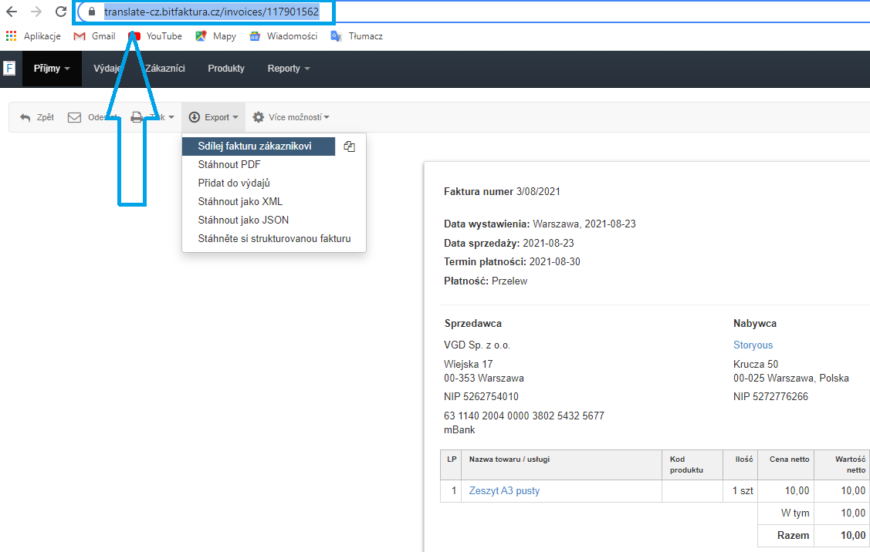
Task: Choose Přidat do výdajů
Action: pos(234,183)
